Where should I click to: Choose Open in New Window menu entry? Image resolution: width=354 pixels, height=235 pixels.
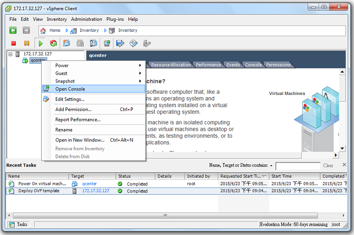point(93,140)
